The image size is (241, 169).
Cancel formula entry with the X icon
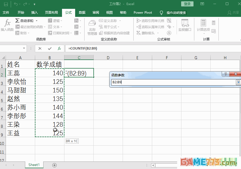click(40, 48)
